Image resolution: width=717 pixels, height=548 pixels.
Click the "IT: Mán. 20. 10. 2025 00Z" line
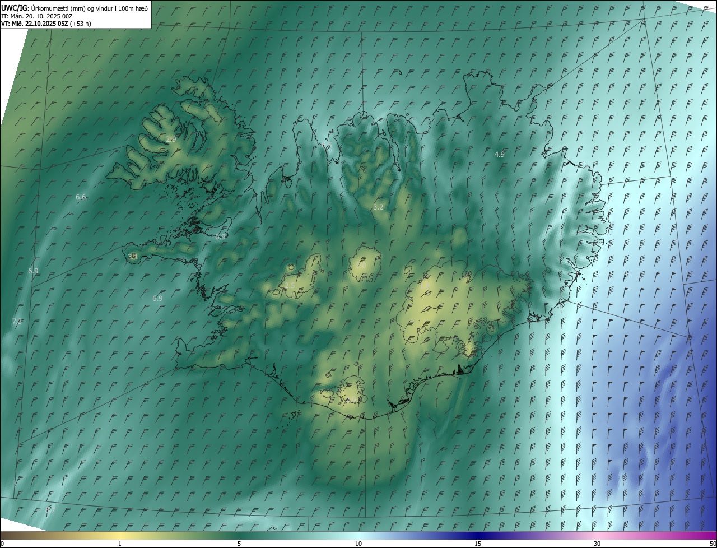[36, 16]
